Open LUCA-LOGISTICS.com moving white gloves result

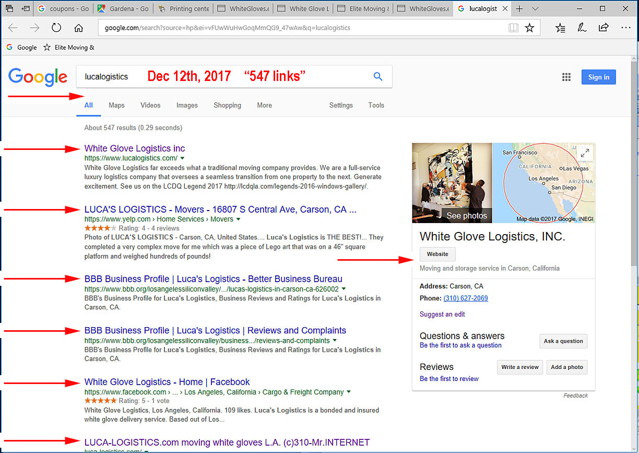[227, 443]
